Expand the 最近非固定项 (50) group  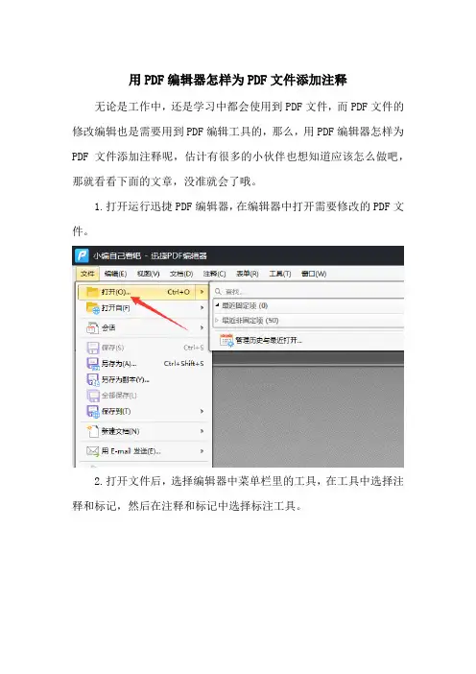[x=218, y=321]
